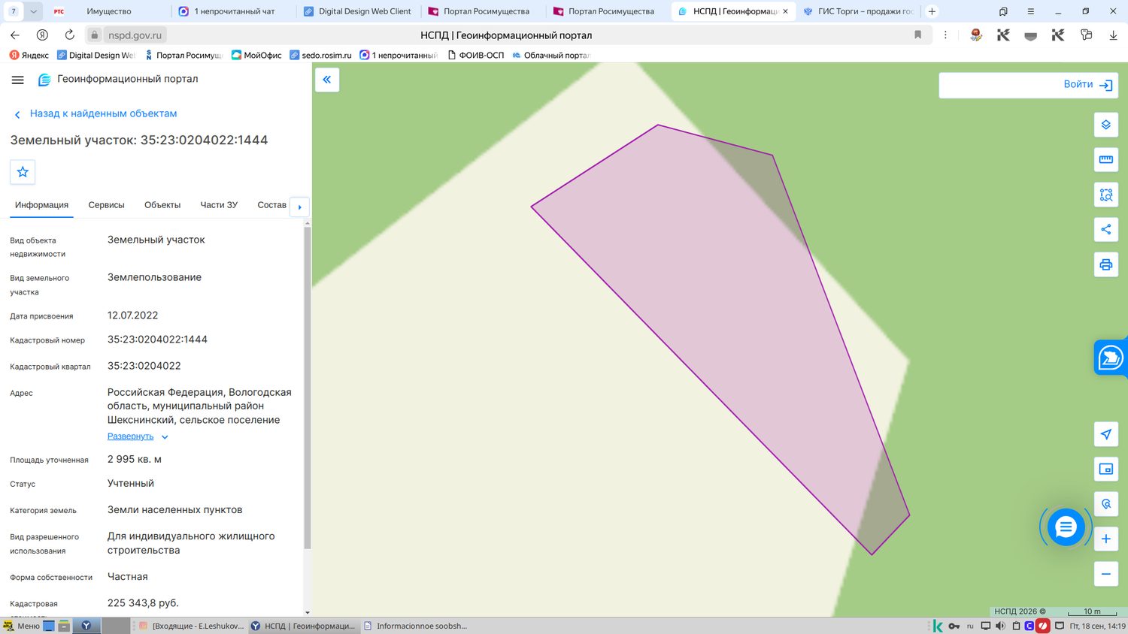Switch to the Объекты tab

(x=162, y=205)
